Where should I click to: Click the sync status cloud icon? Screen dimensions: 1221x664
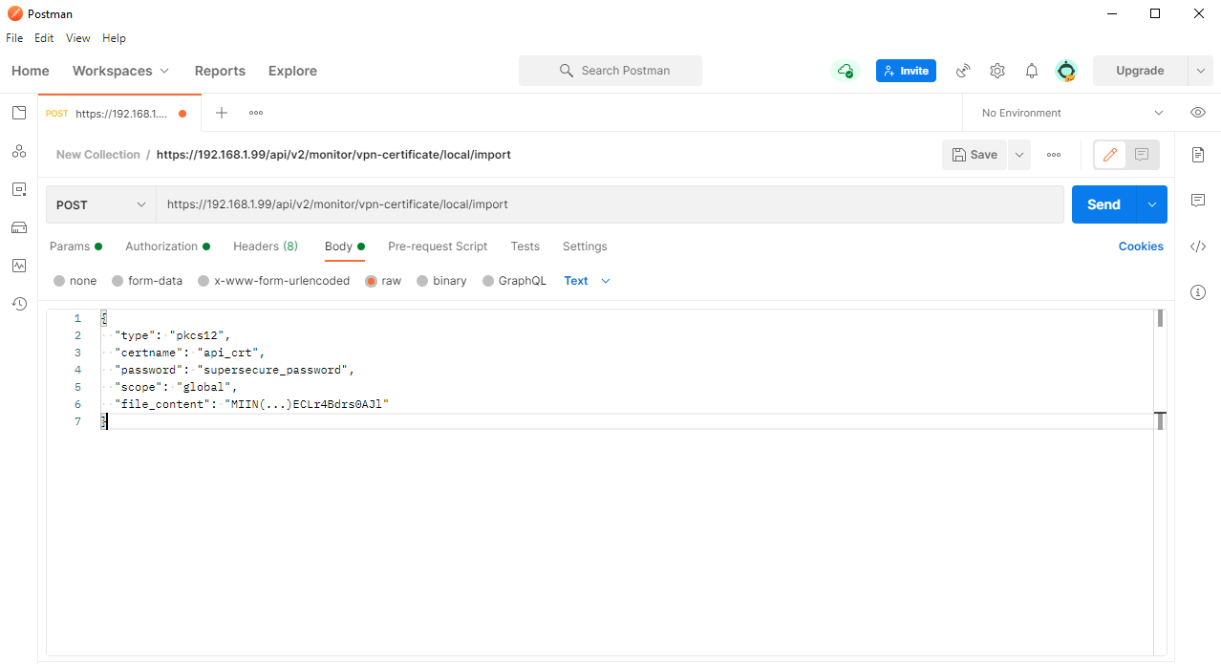coord(845,70)
